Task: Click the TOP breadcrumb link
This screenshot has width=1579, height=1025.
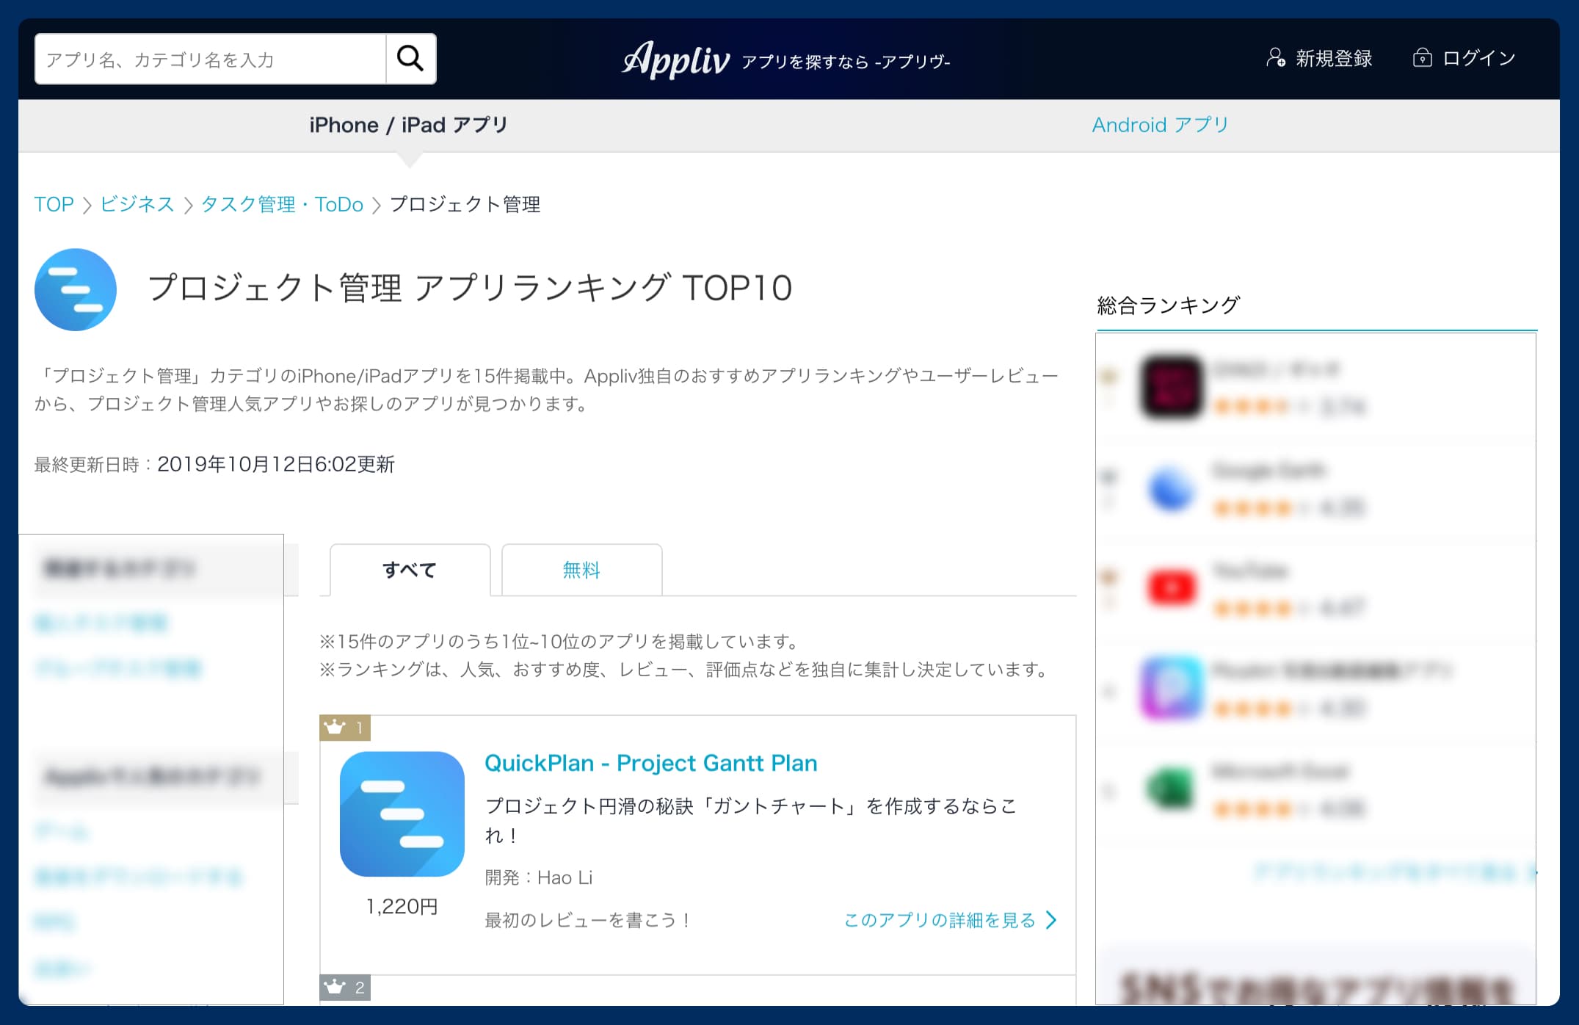Action: [x=54, y=204]
